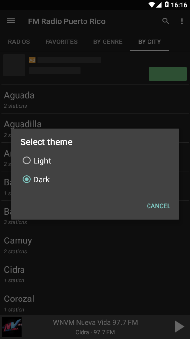Check the battery status icon
Screen dimensions: 190x339
click(167, 5)
